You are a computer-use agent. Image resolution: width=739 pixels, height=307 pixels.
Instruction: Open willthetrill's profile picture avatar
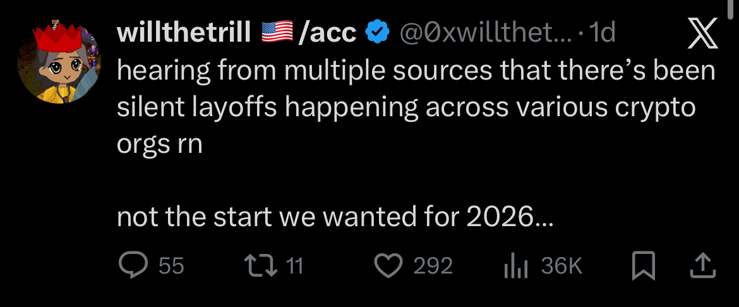[59, 65]
